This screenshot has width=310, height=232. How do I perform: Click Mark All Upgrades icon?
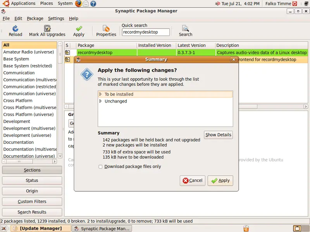47,28
